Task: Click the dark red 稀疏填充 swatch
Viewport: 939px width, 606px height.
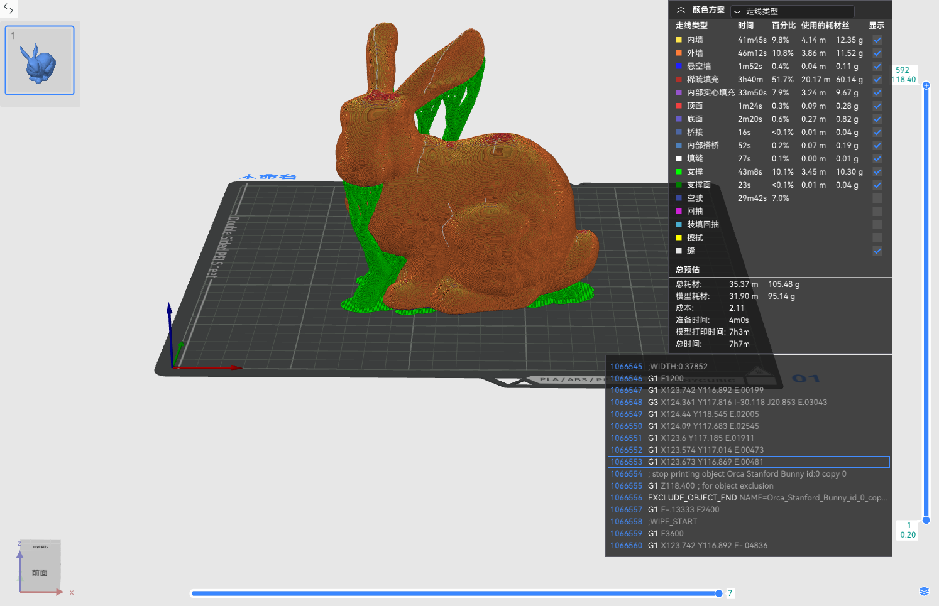Action: (x=679, y=79)
